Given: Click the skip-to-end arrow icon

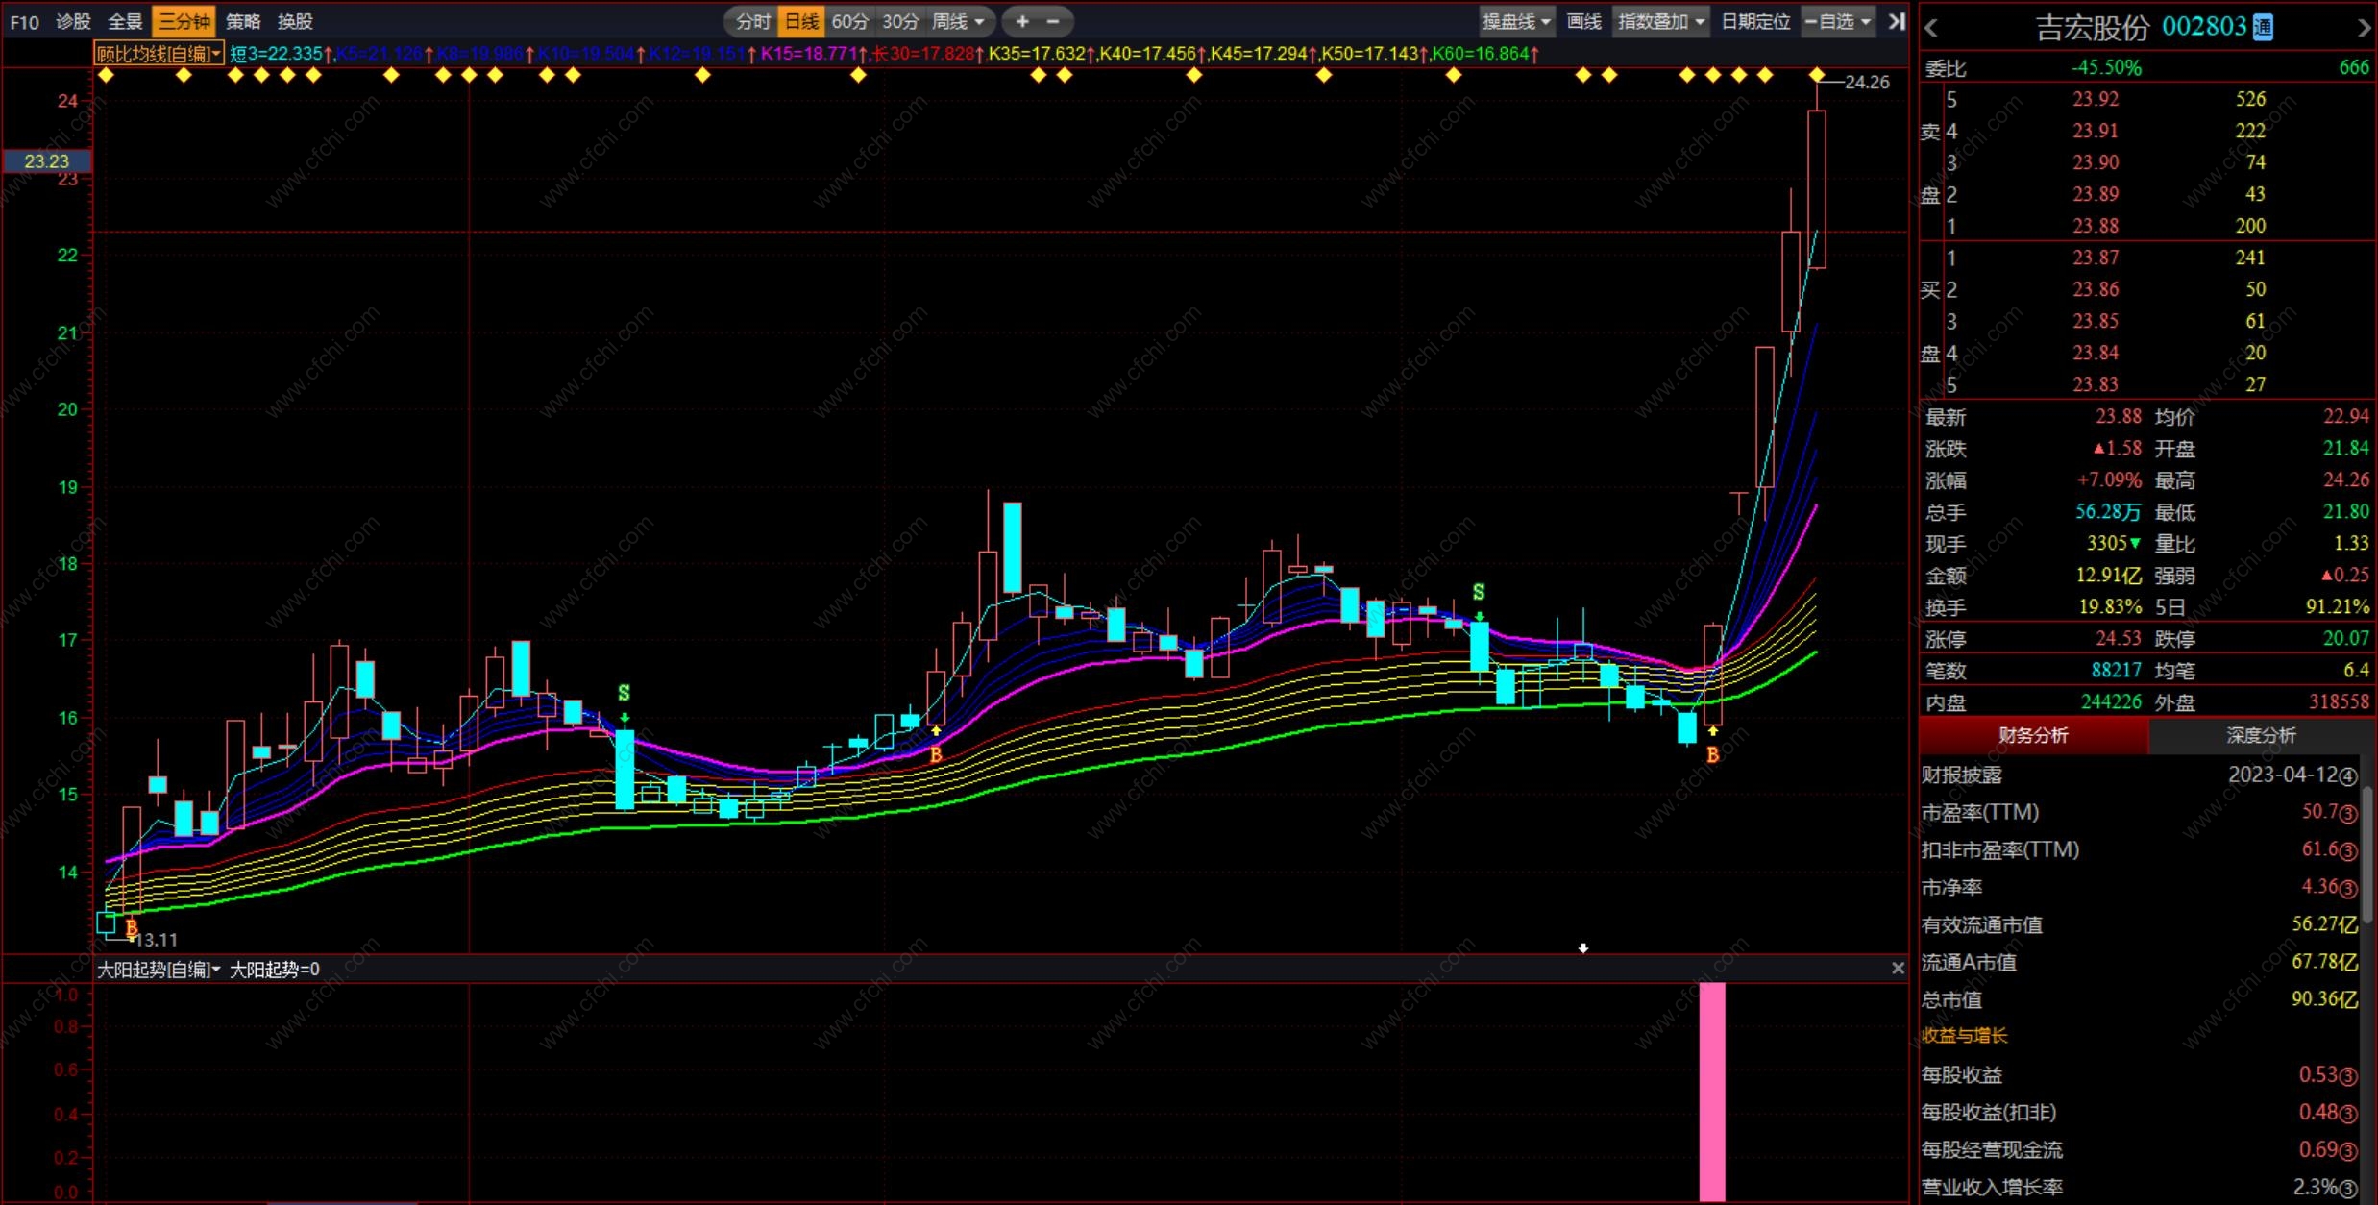Looking at the screenshot, I should (x=1896, y=21).
